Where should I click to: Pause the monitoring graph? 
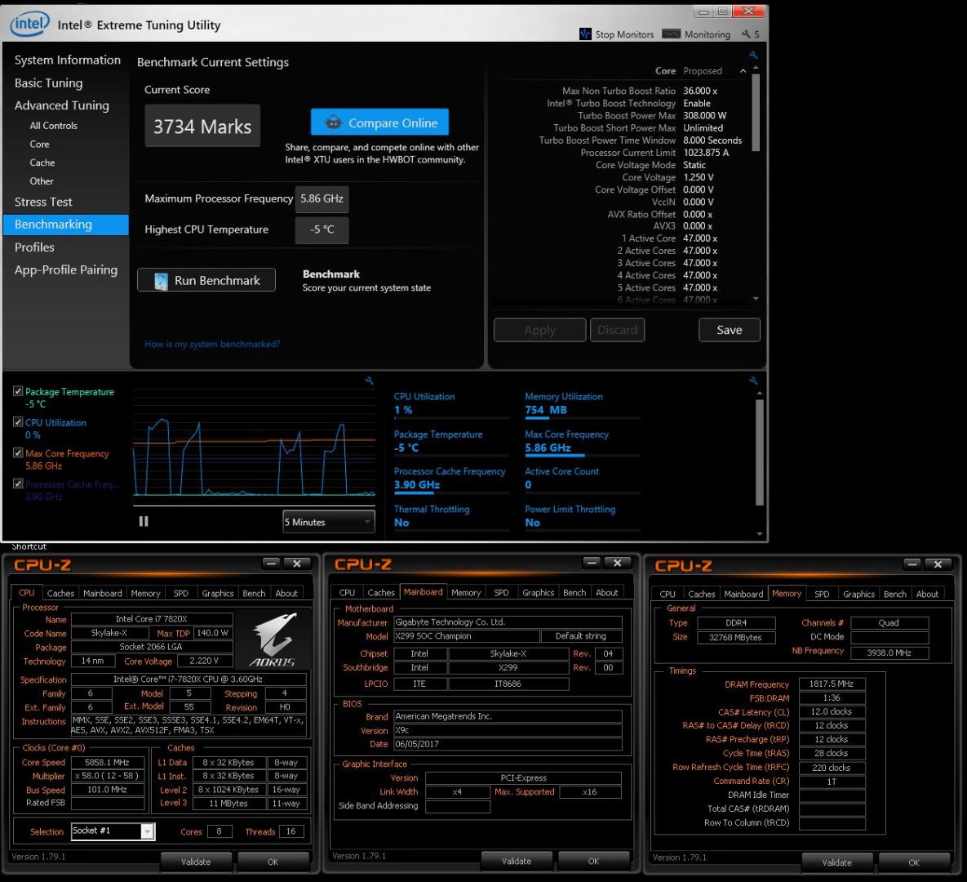pyautogui.click(x=144, y=522)
